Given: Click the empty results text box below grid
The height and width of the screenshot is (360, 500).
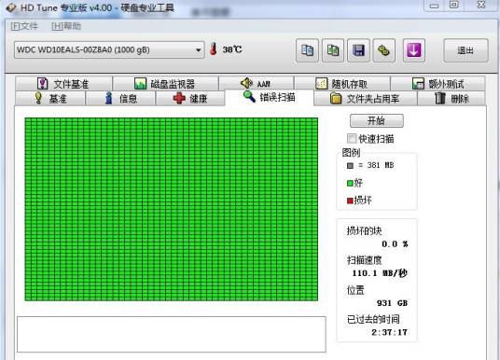Looking at the screenshot, I should point(172,334).
